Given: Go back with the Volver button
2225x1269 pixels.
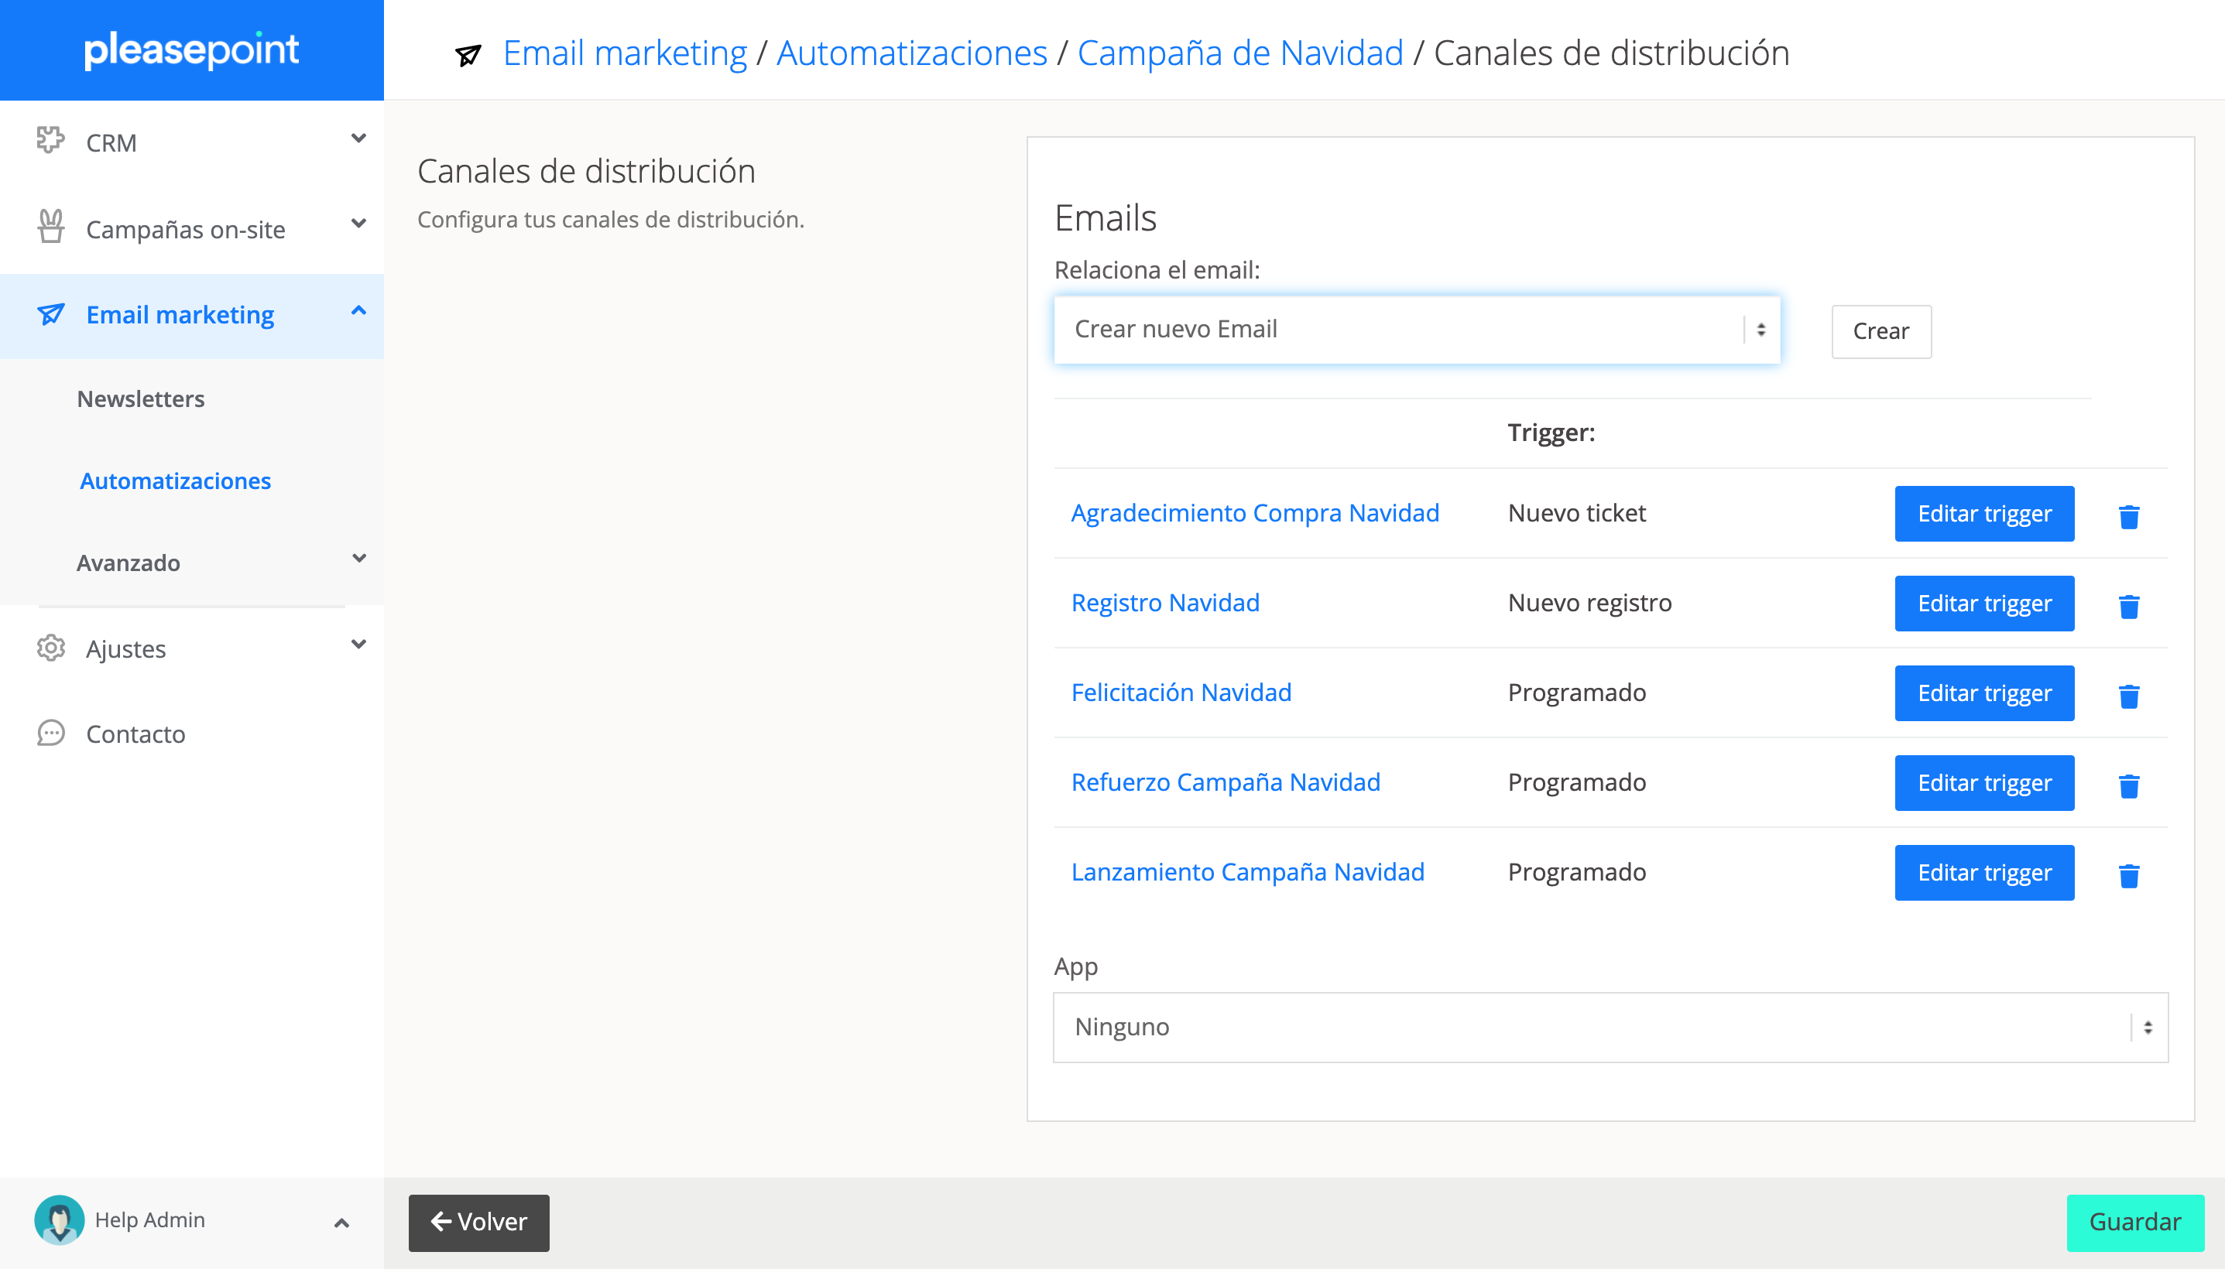Looking at the screenshot, I should pos(478,1222).
